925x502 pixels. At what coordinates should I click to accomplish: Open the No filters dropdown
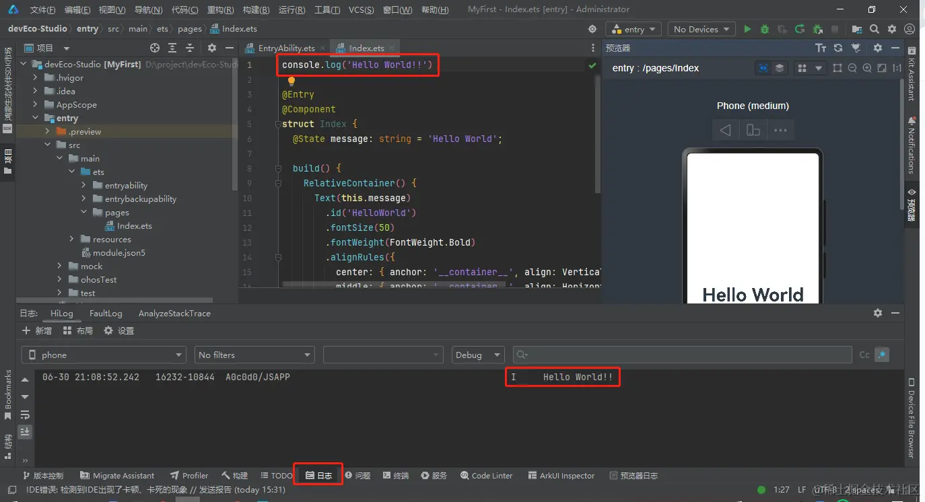tap(254, 355)
